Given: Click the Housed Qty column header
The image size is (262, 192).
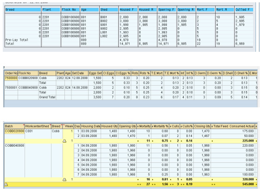Looking at the screenshot, I should point(109,126).
